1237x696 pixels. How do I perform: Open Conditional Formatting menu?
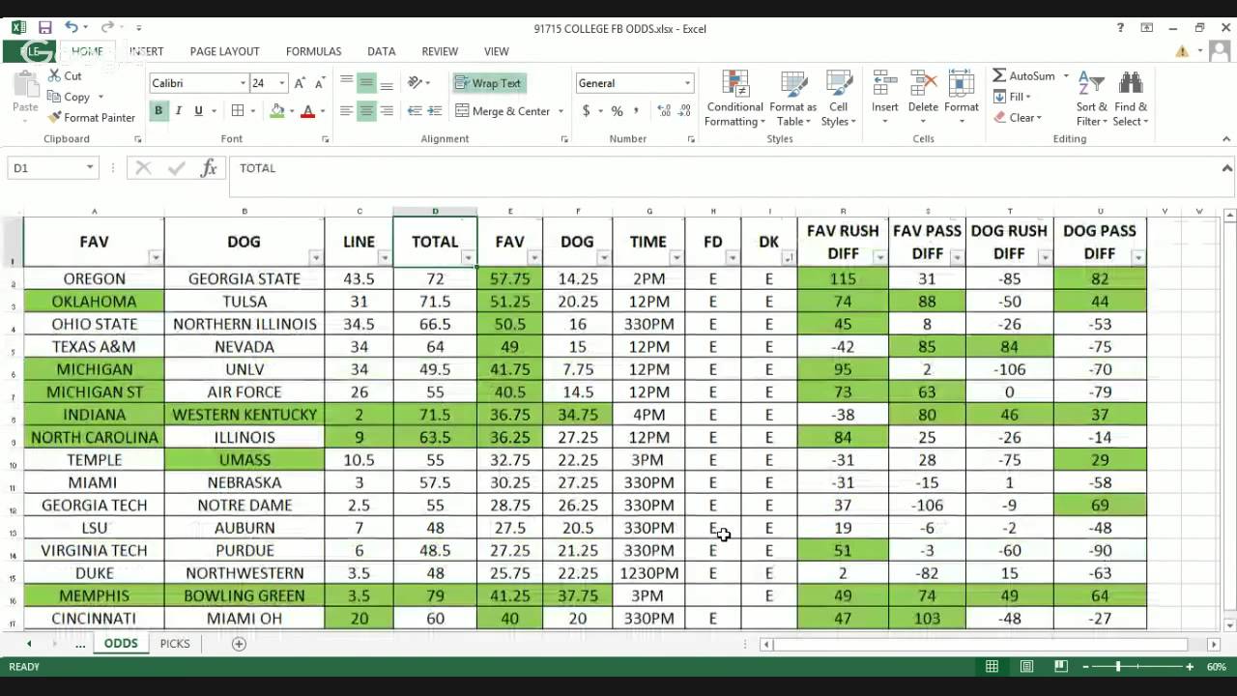coord(734,99)
